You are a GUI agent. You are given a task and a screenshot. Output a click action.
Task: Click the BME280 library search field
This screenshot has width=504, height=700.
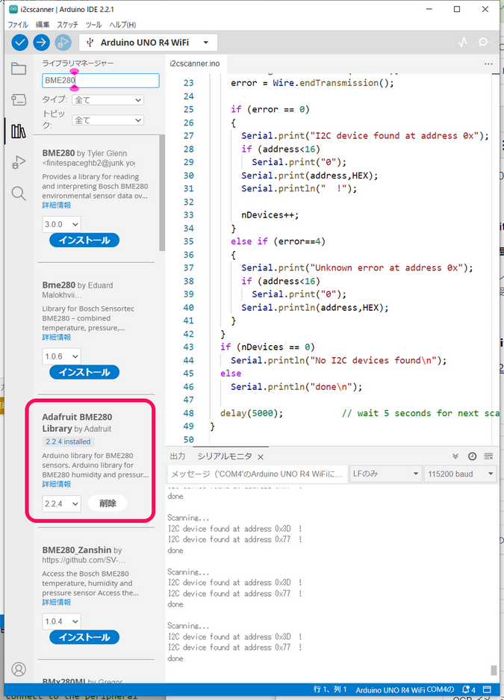tap(100, 81)
